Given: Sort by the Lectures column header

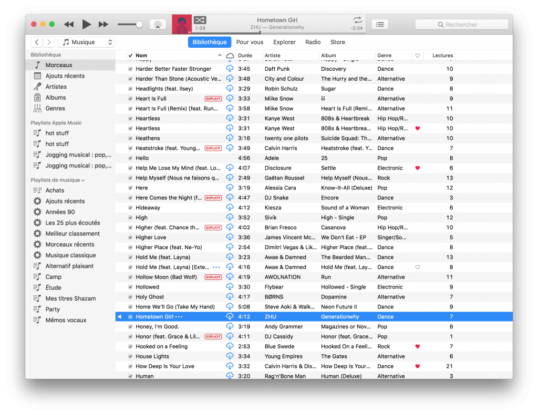Looking at the screenshot, I should tap(440, 56).
